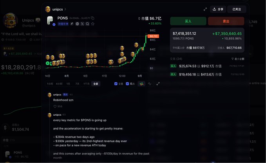Switch chart to line view icon

pyautogui.click(x=150, y=84)
